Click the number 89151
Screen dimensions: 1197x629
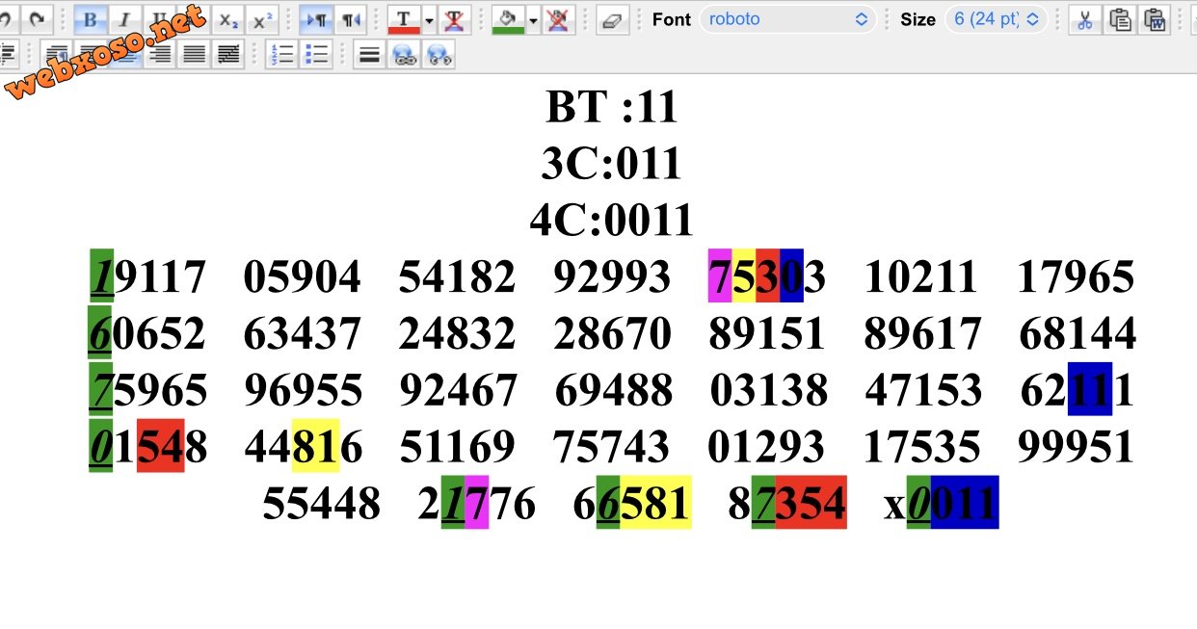coord(767,334)
